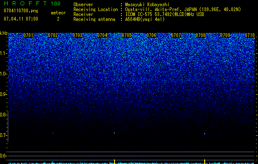Viewport: 258px width, 164px height.
Task: Click the meteor echo dot after 0704
Action: click(114, 133)
